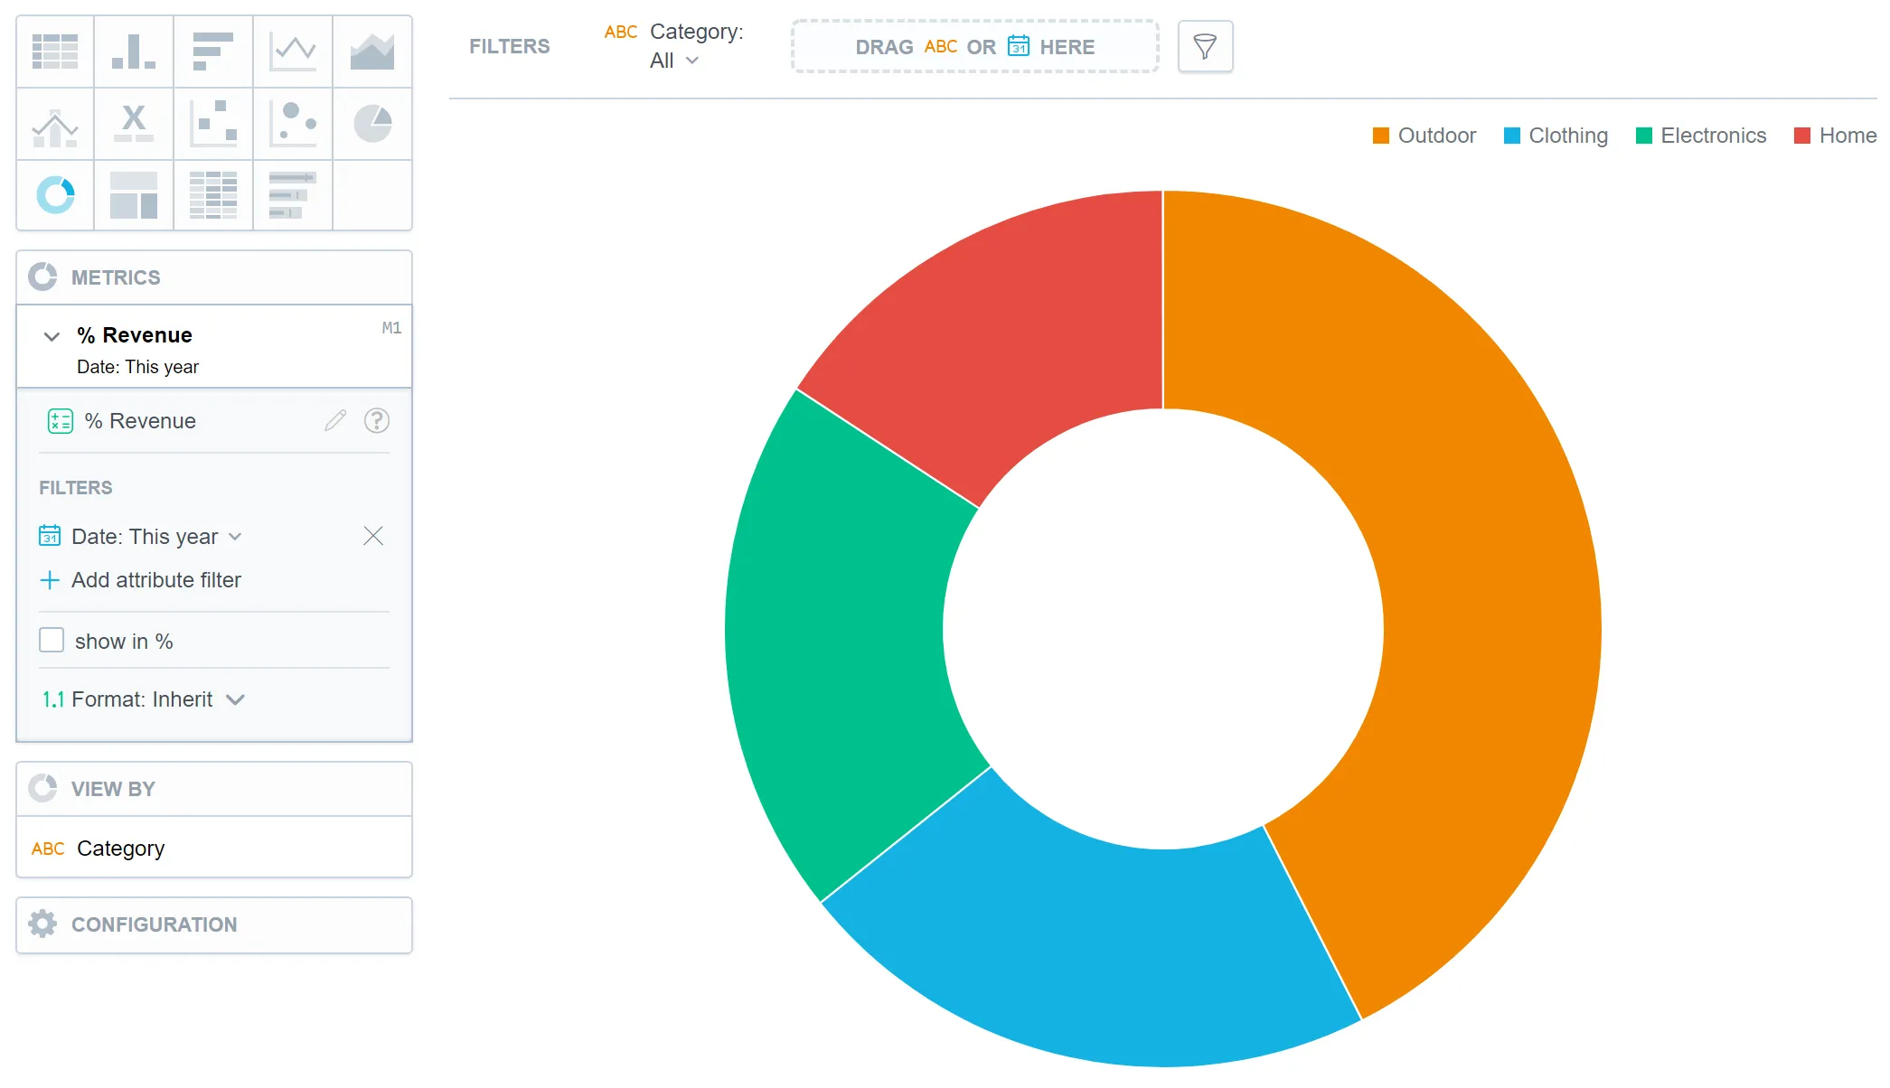Select the Bar chart visualization
1890x1088 pixels.
coord(212,52)
